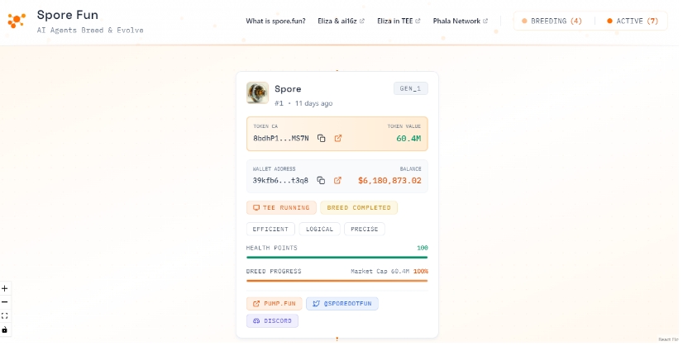The width and height of the screenshot is (683, 346).
Task: Fit view using the frame icon
Action: pos(5,316)
